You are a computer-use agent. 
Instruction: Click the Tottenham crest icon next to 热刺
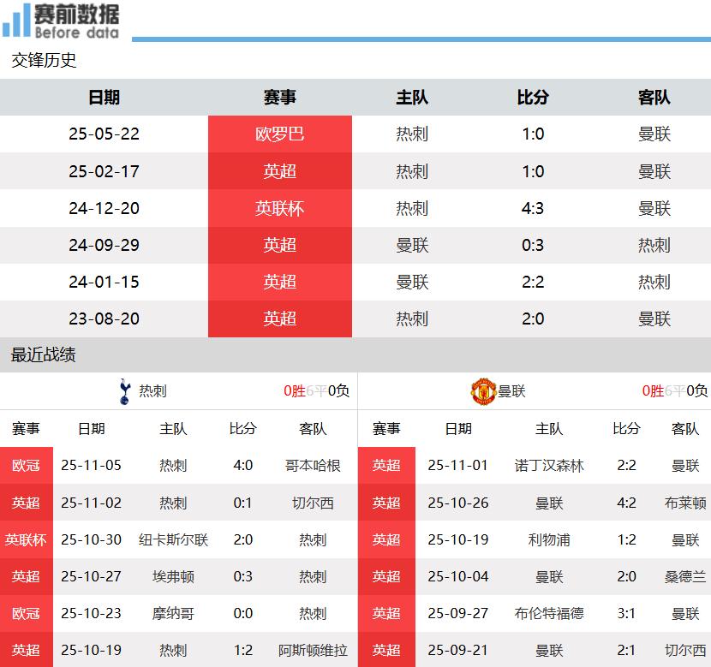(124, 391)
